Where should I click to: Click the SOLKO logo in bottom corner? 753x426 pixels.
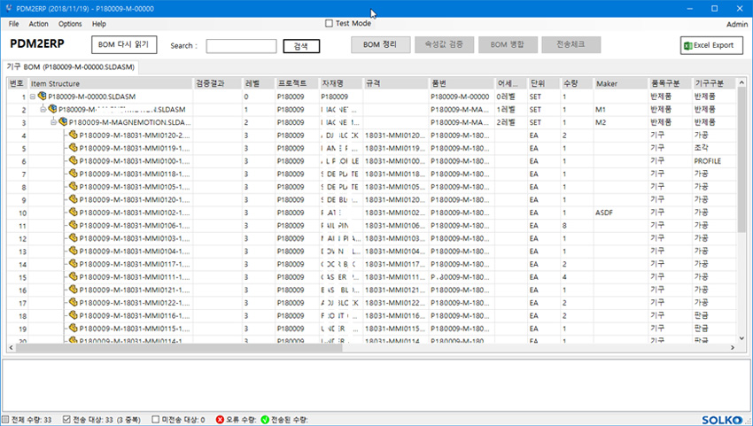coord(724,420)
